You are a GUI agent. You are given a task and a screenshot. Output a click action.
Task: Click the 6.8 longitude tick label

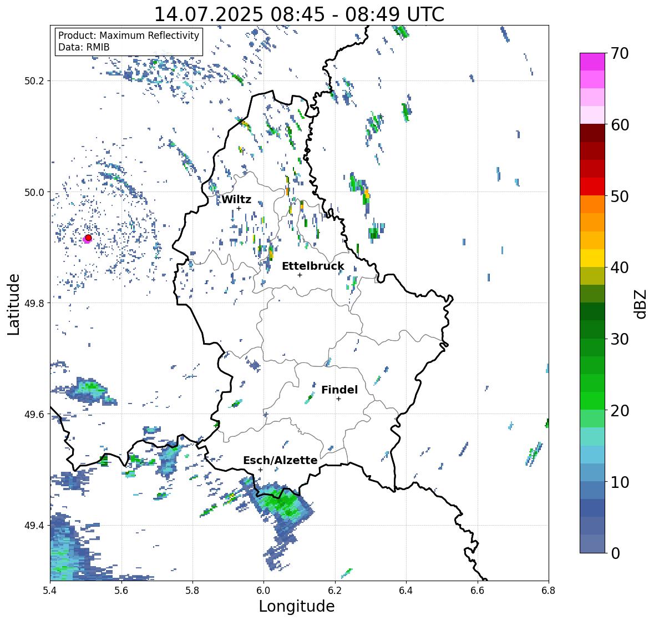(x=549, y=591)
